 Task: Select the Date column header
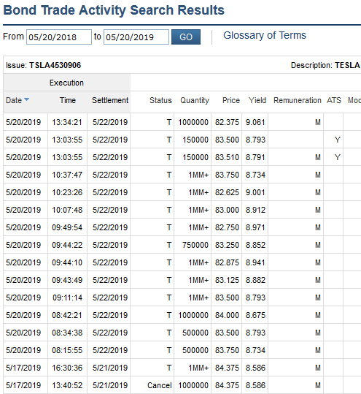(x=14, y=100)
